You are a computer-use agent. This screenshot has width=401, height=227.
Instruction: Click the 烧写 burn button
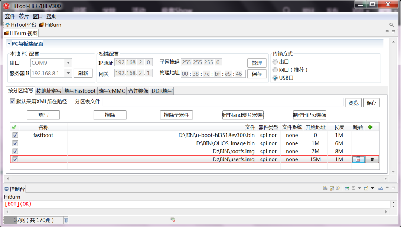pyautogui.click(x=43, y=115)
